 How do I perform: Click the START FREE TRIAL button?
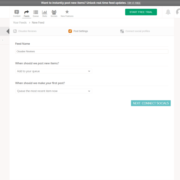tap(141, 12)
